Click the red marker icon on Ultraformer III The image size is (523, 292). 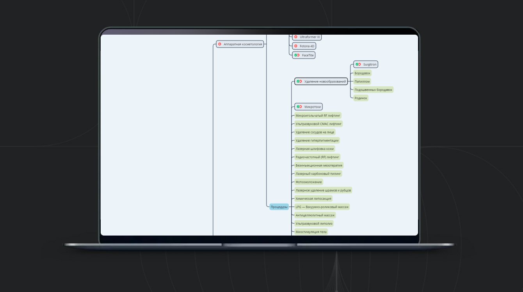pos(296,37)
